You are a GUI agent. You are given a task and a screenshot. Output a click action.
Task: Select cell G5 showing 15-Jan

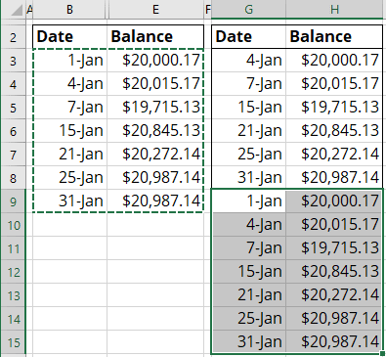(x=249, y=108)
